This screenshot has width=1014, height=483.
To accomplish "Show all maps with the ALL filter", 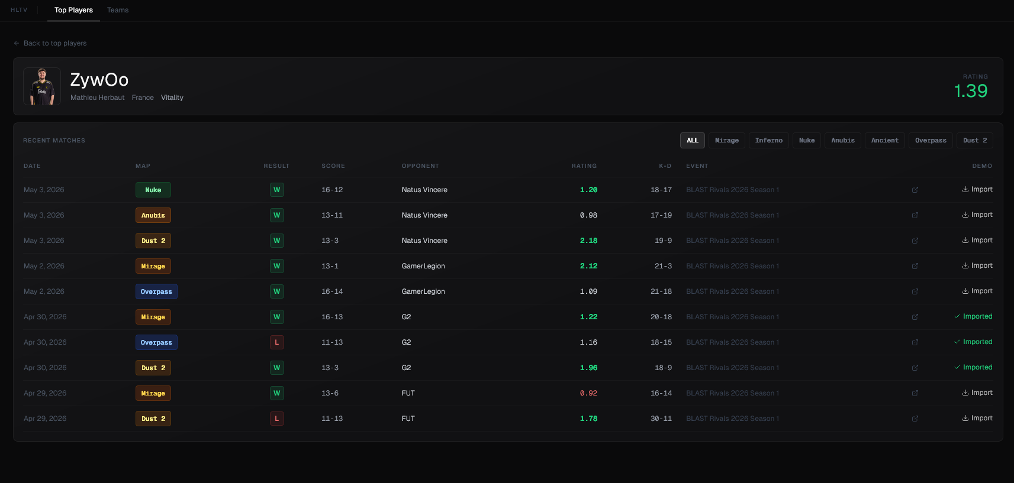I will (693, 140).
